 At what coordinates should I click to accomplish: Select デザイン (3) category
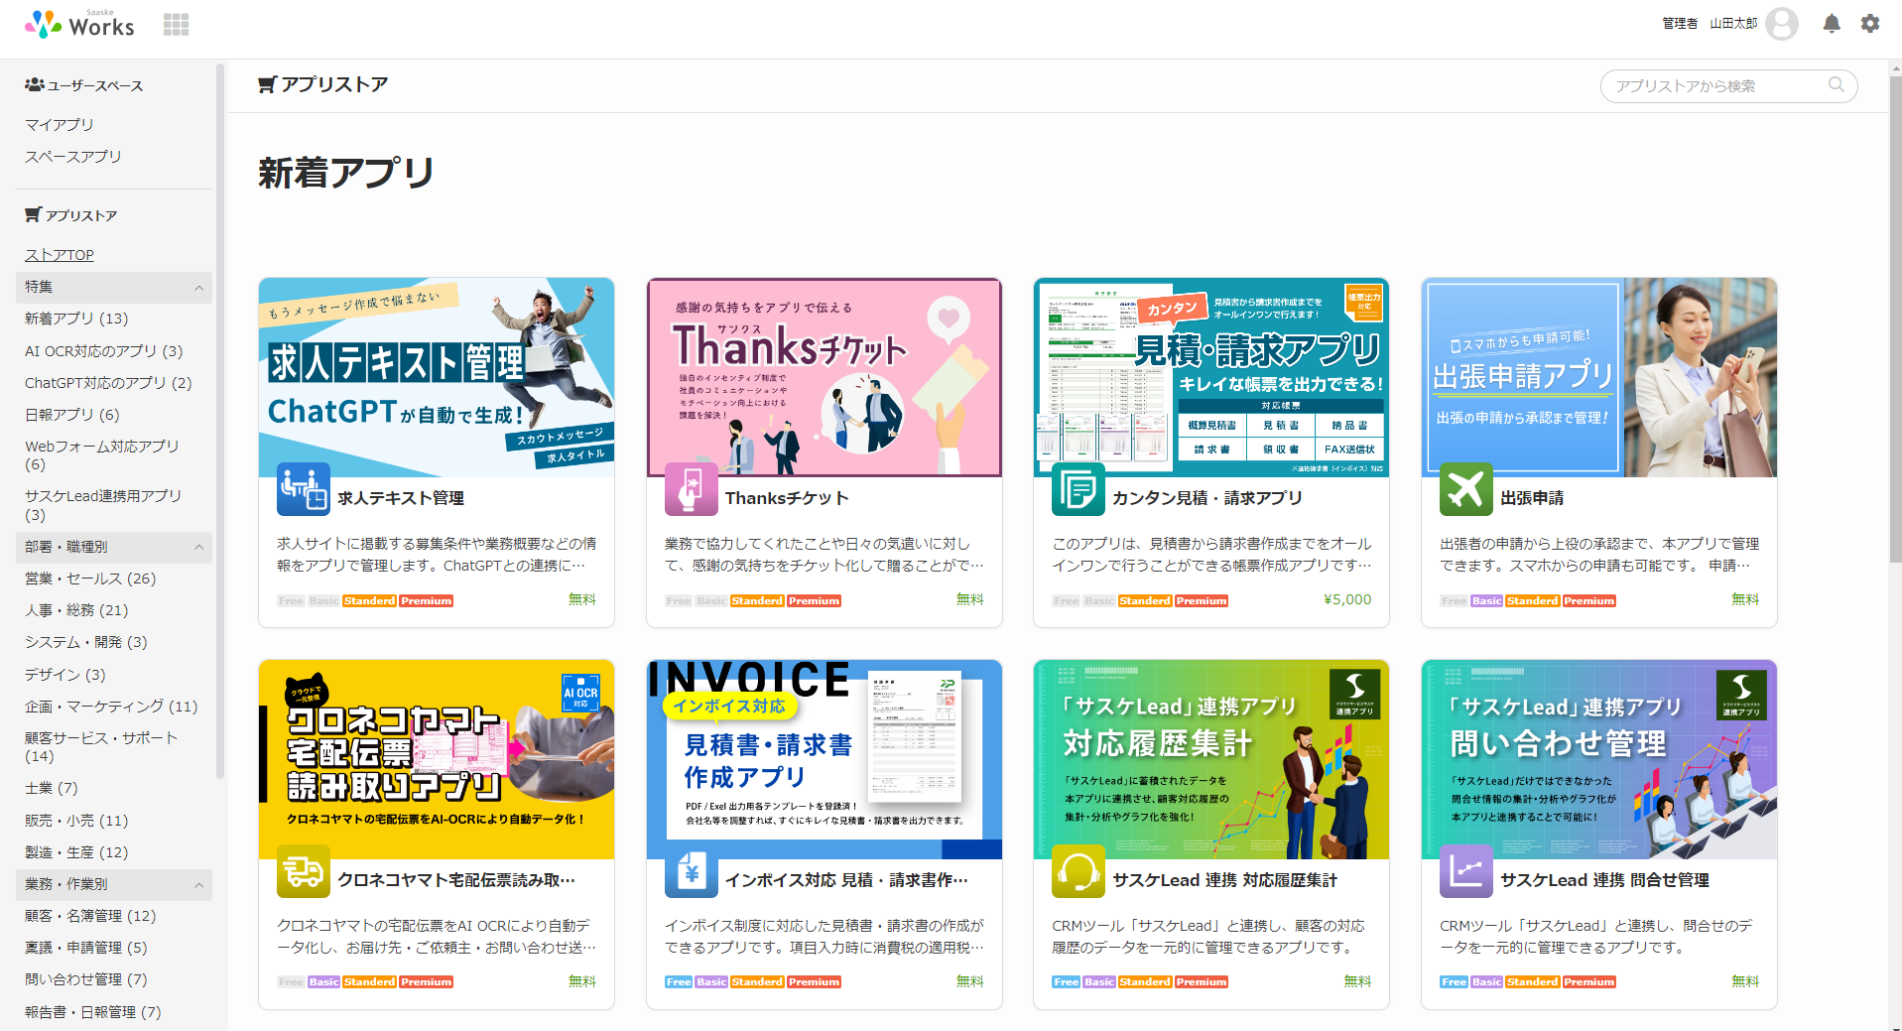[x=65, y=675]
